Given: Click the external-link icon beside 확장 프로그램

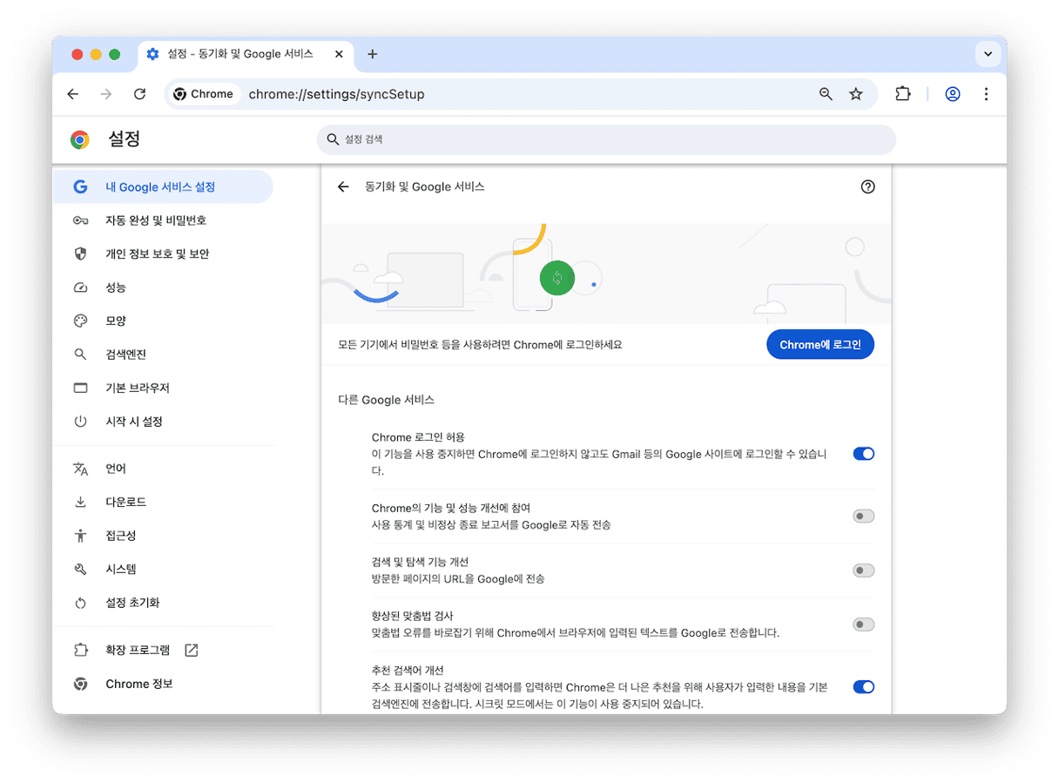Looking at the screenshot, I should point(192,650).
